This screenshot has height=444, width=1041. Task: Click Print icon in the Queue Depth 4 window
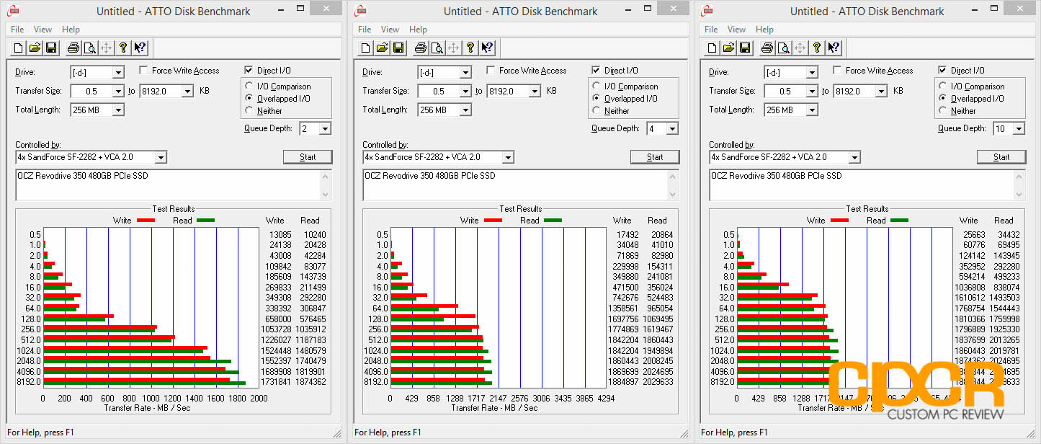(x=421, y=48)
